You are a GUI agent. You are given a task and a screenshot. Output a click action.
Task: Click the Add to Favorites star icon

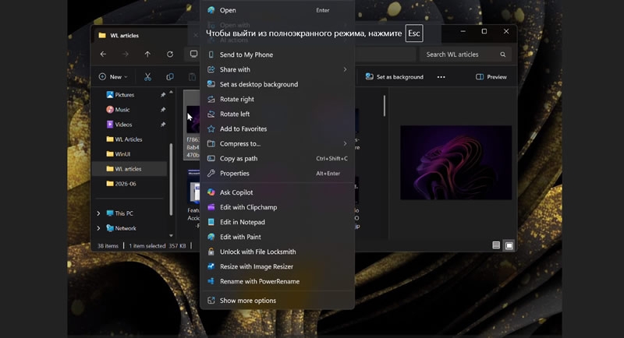click(211, 129)
